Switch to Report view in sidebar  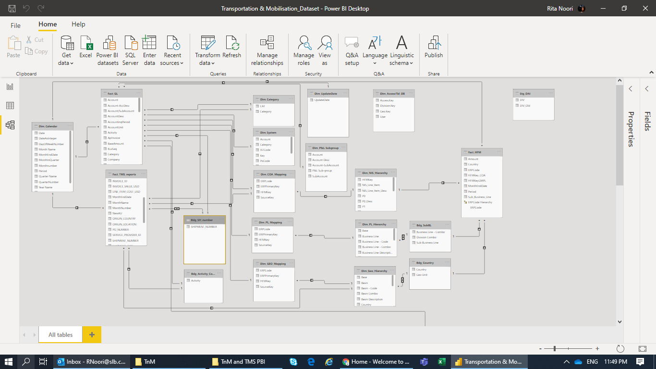coord(10,86)
